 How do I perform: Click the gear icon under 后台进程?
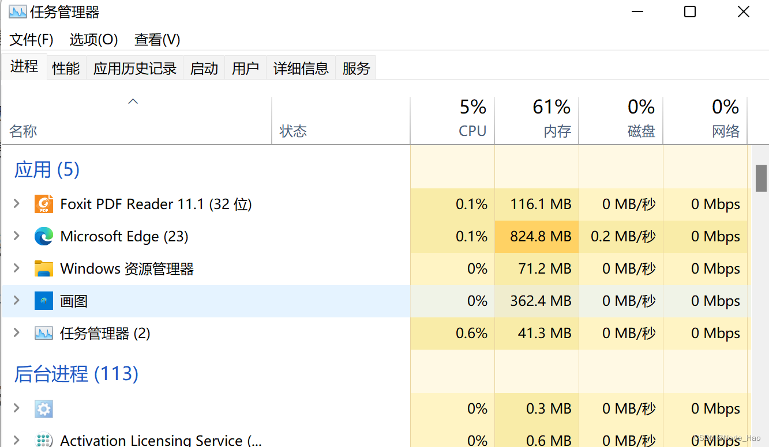(44, 409)
